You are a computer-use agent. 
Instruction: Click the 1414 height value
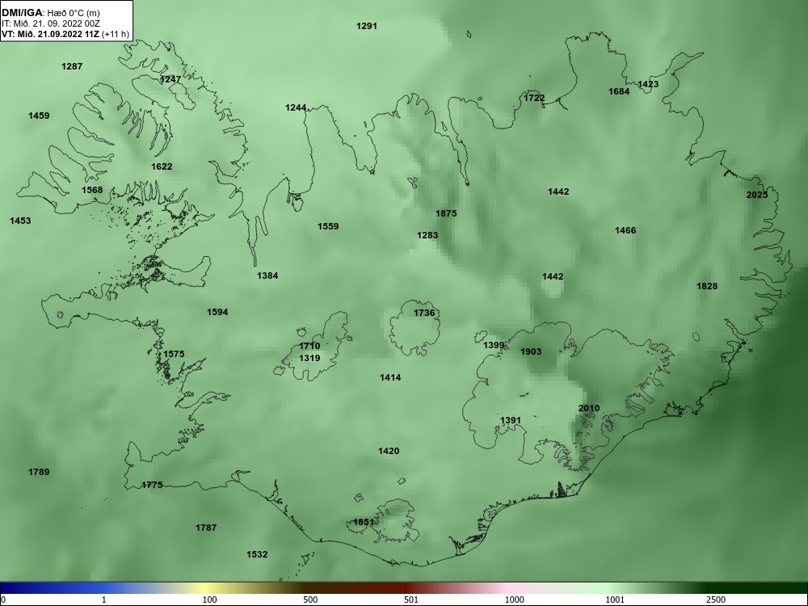coord(390,377)
